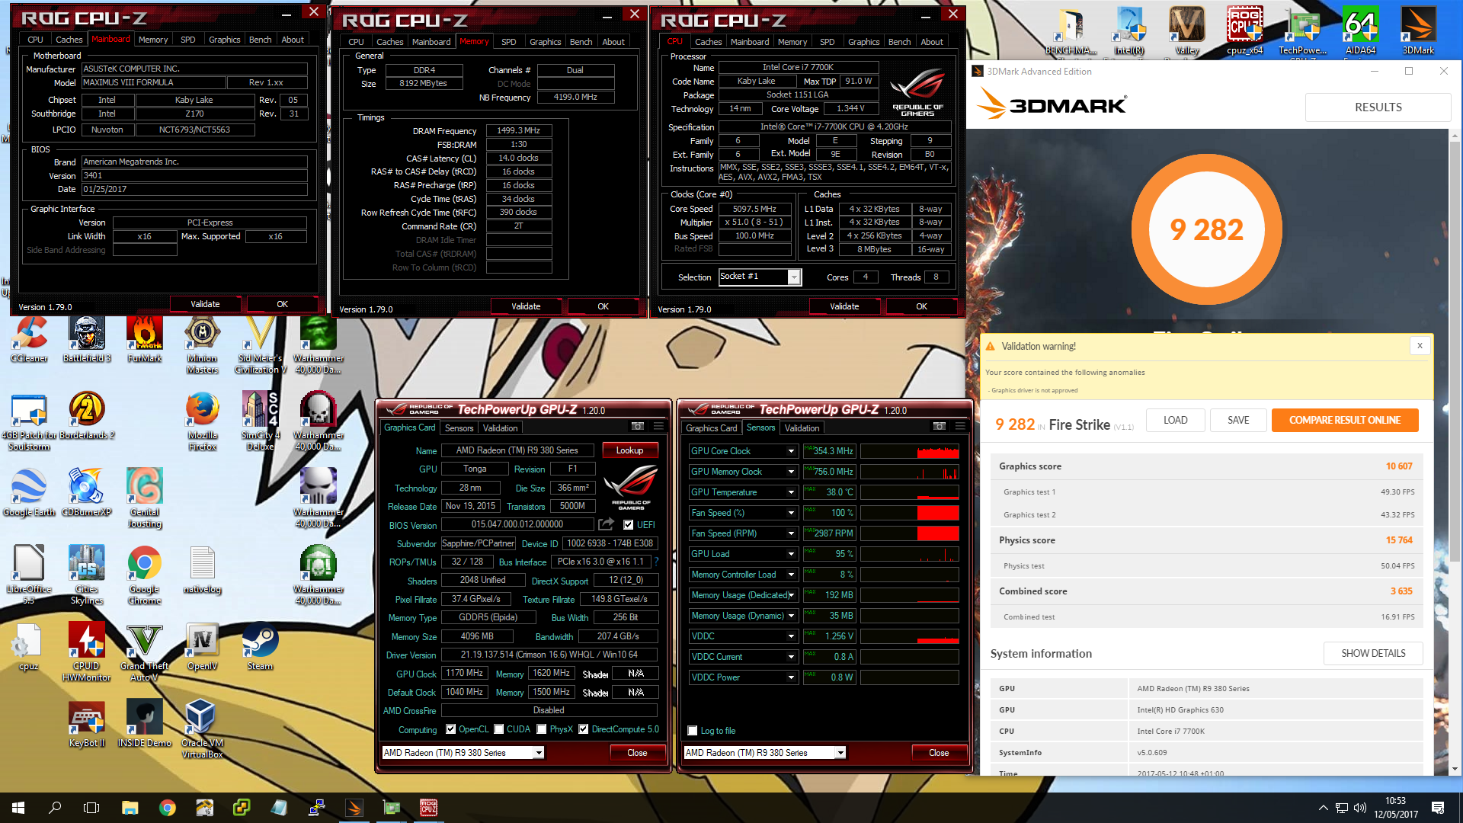This screenshot has width=1463, height=823.
Task: Toggle OpenCL computing checkbox
Action: pos(450,729)
